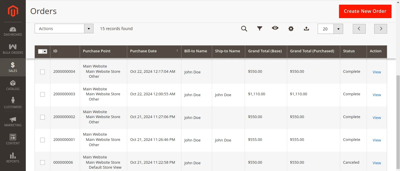The height and width of the screenshot is (171, 400).
Task: Toggle the select-all checkbox in the header
Action: [x=41, y=51]
